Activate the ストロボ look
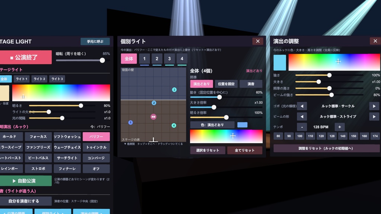Viewport: 381px width, 214px height. (x=38, y=169)
